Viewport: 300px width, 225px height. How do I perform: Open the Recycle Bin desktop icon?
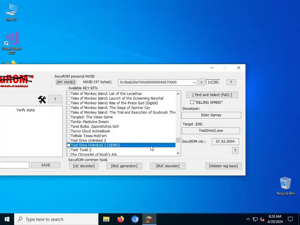coord(285,186)
